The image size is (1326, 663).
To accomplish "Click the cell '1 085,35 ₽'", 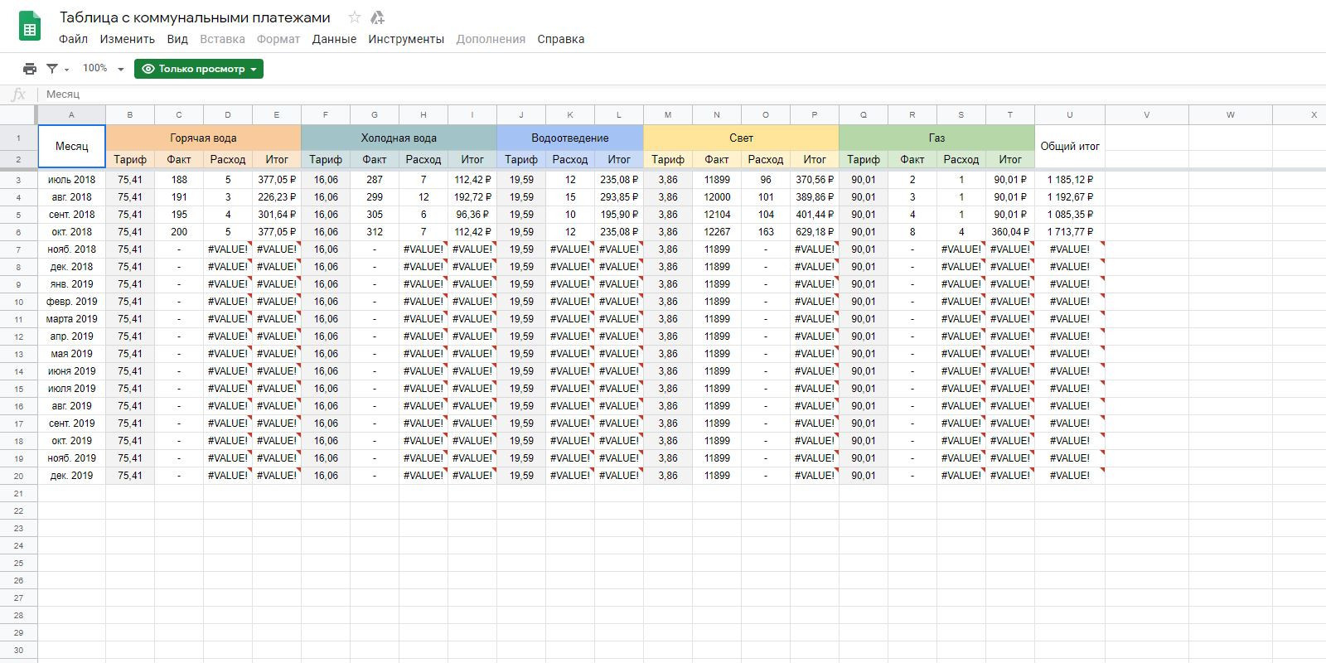I will coord(1069,215).
